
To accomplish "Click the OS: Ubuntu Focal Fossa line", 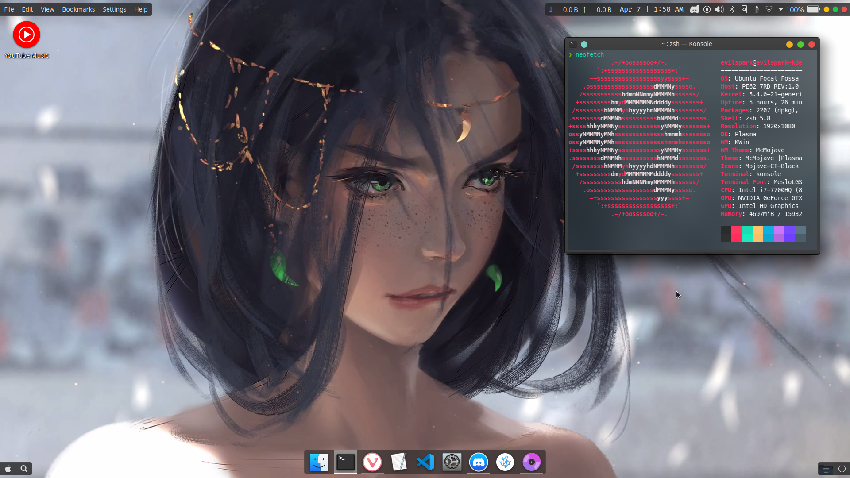I will pos(760,78).
